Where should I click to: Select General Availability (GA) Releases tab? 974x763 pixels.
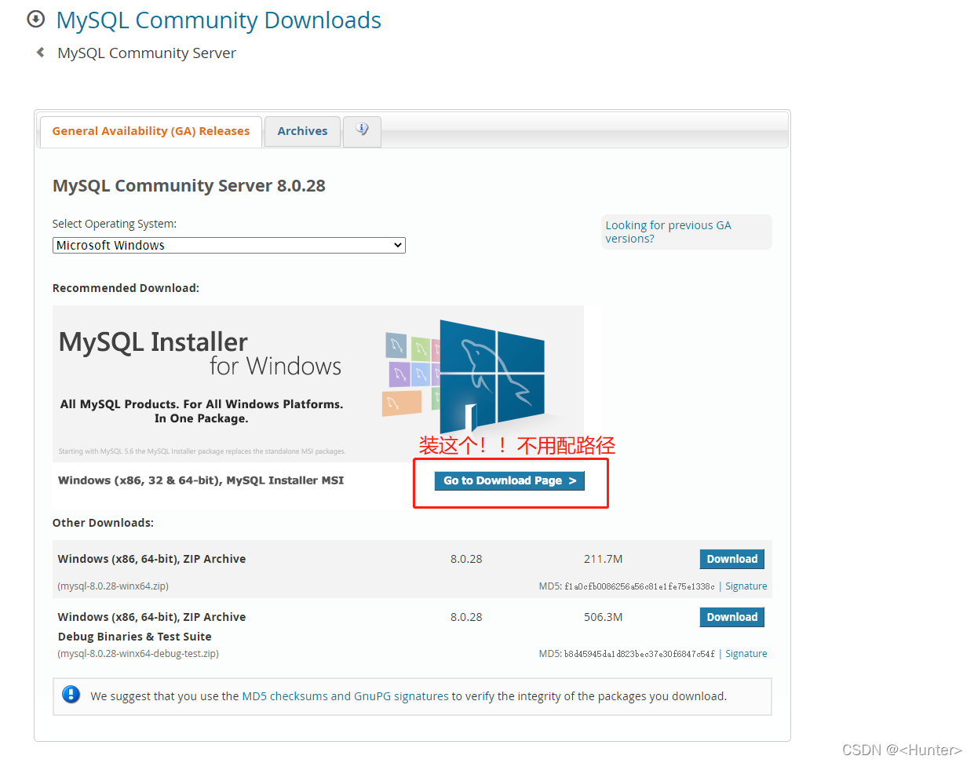pyautogui.click(x=151, y=131)
